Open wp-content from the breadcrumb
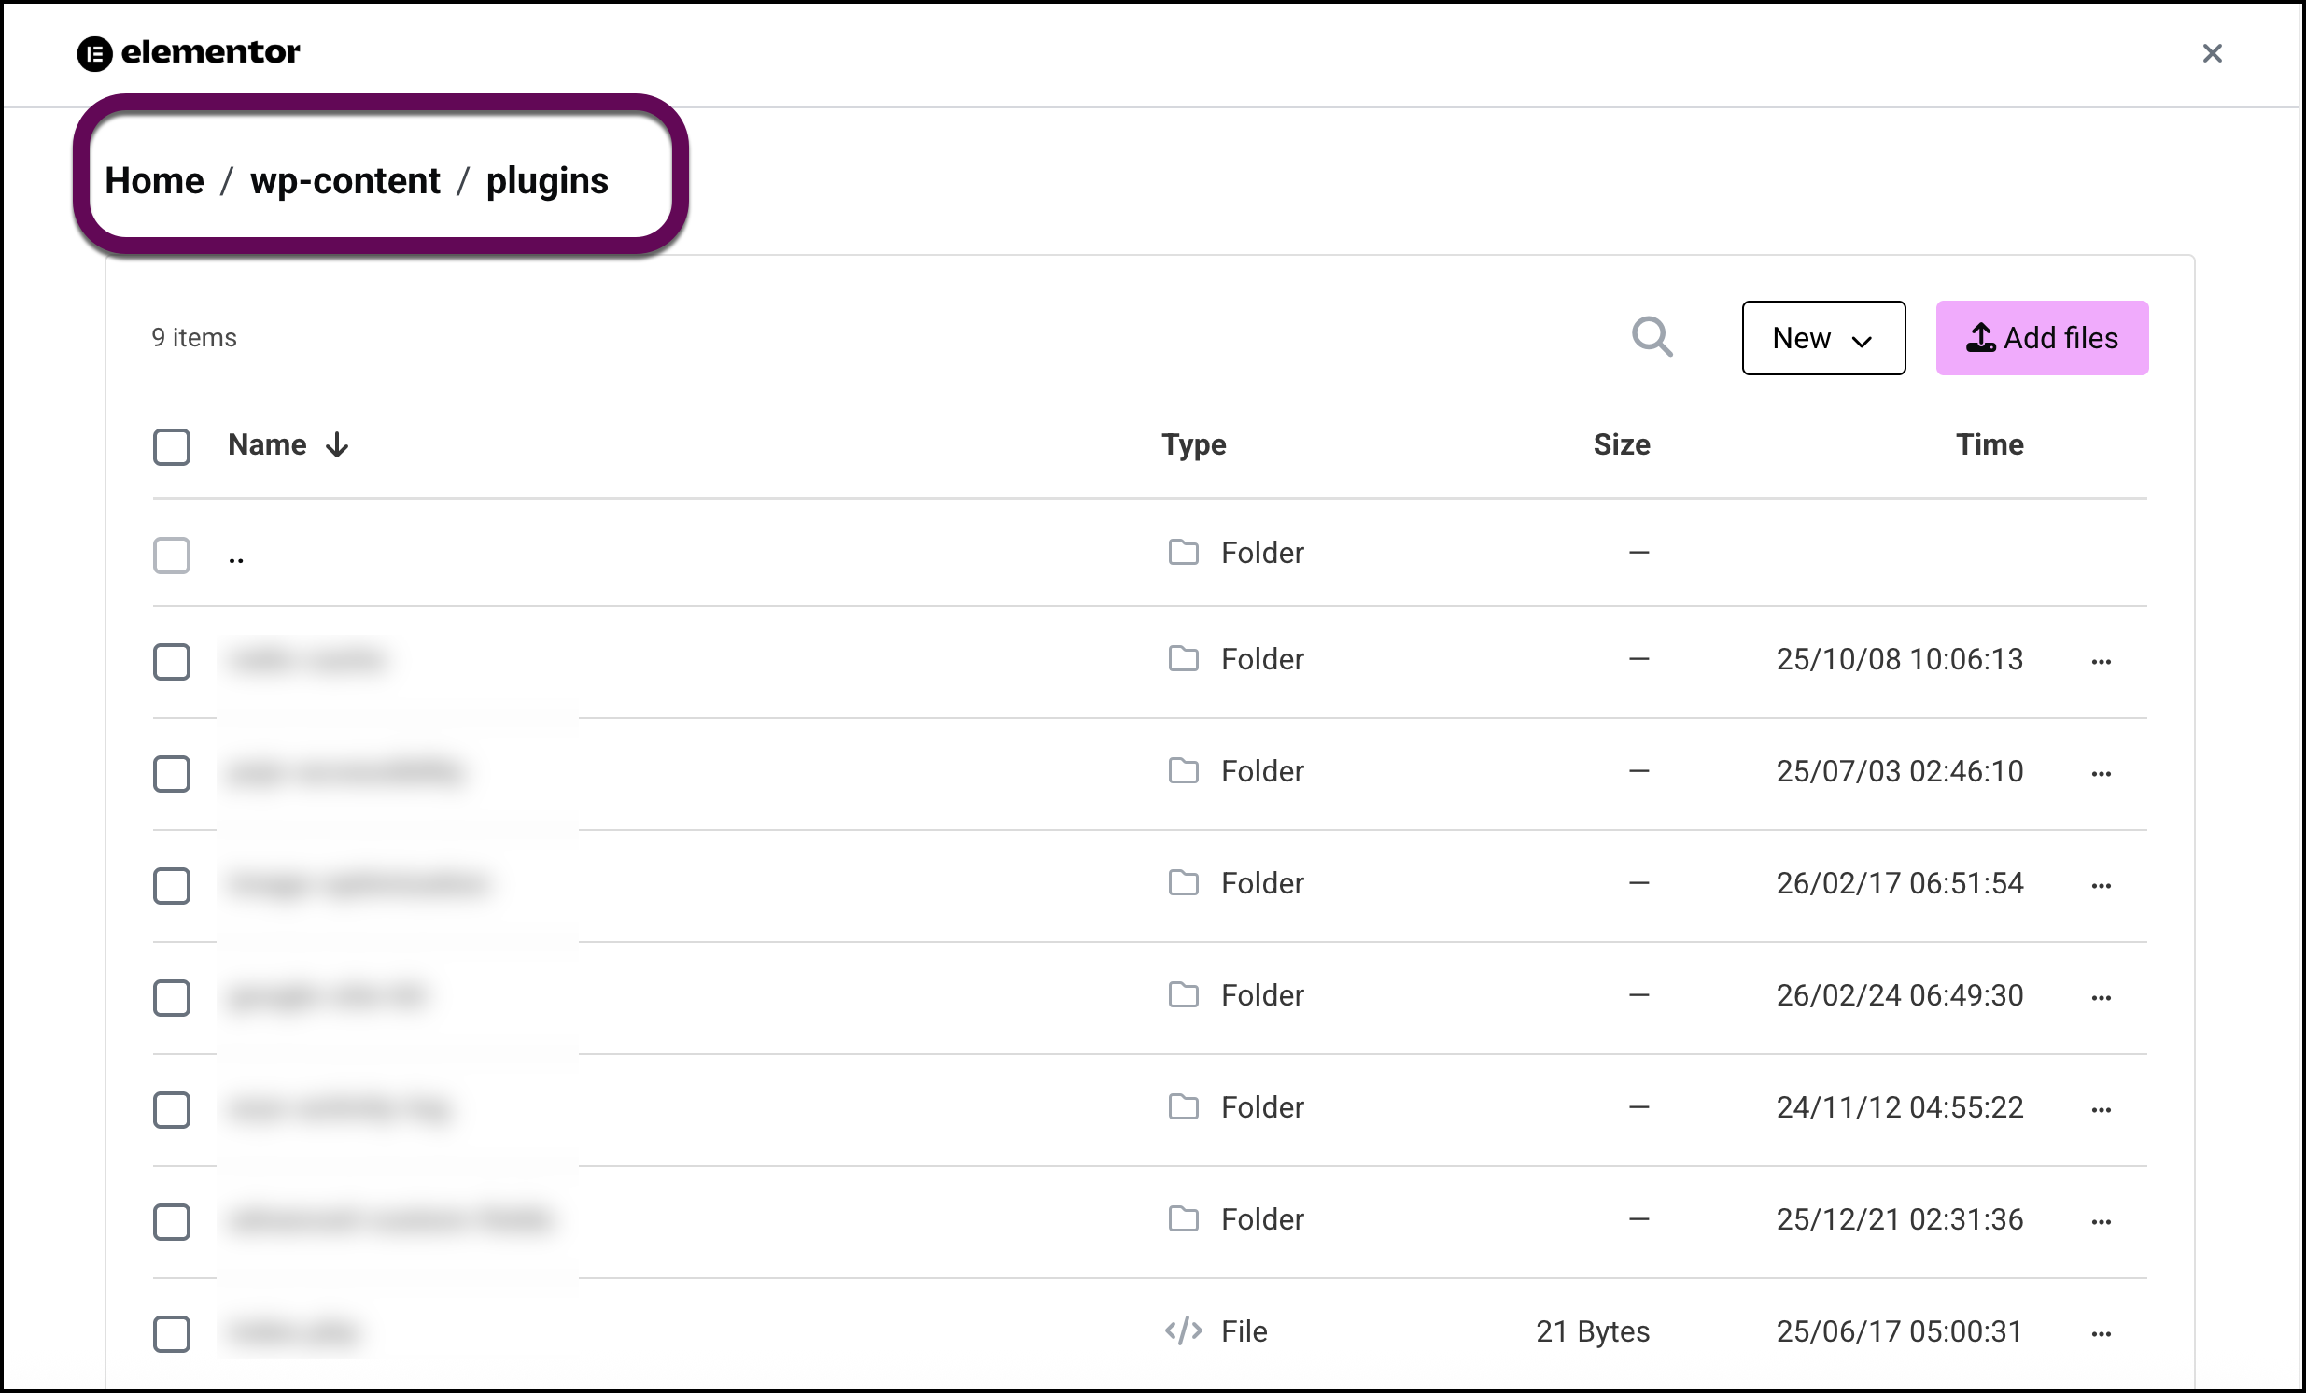The height and width of the screenshot is (1393, 2306). (x=344, y=181)
